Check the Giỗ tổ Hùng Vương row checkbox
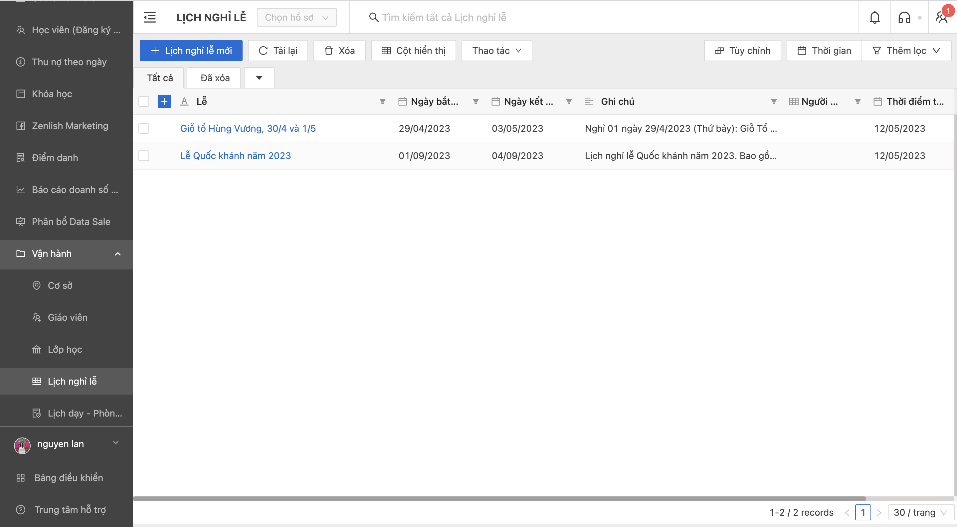Viewport: 957px width, 527px height. [144, 128]
